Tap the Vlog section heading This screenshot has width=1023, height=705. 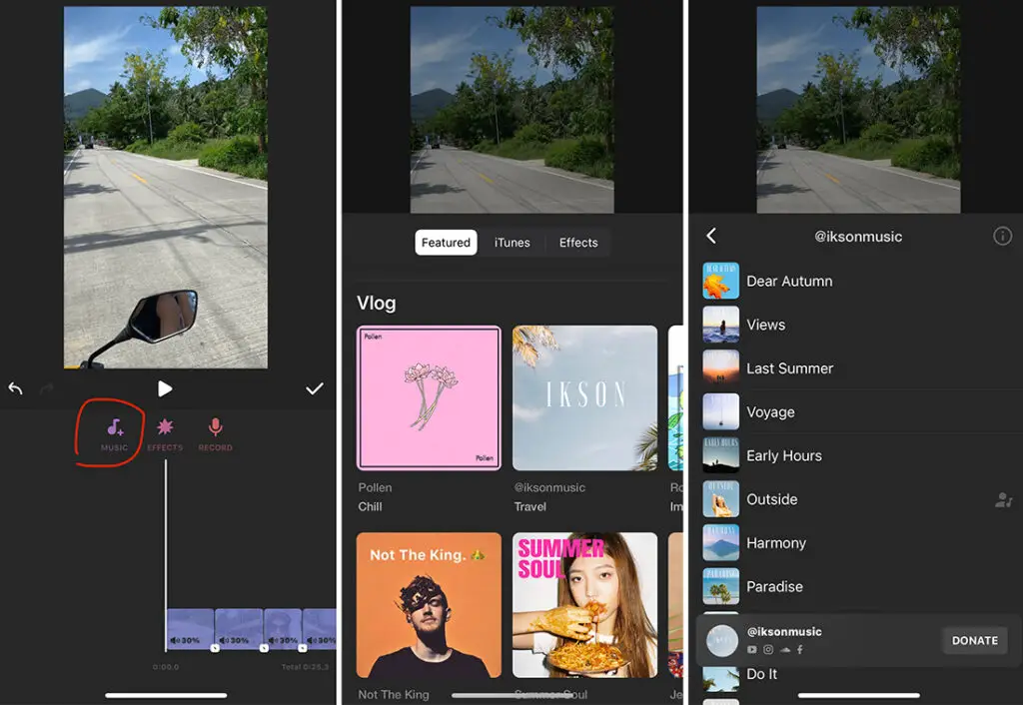coord(376,304)
